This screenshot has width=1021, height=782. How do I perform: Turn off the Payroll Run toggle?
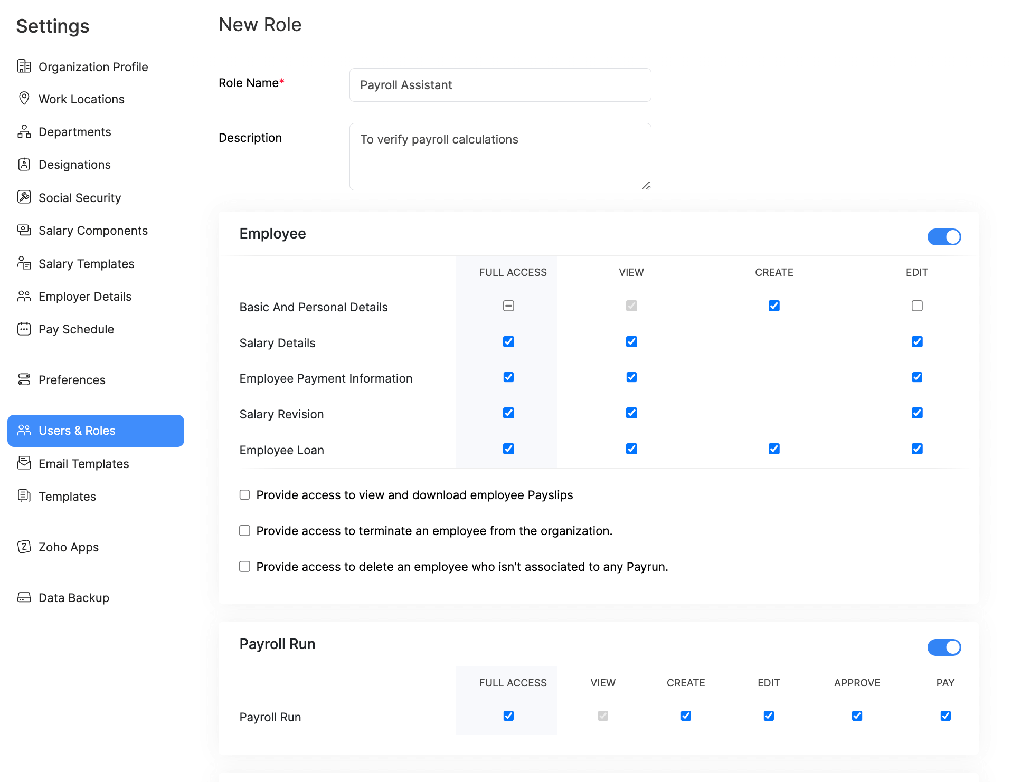pos(944,647)
